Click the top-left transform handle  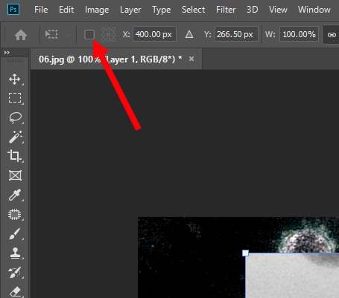[245, 253]
